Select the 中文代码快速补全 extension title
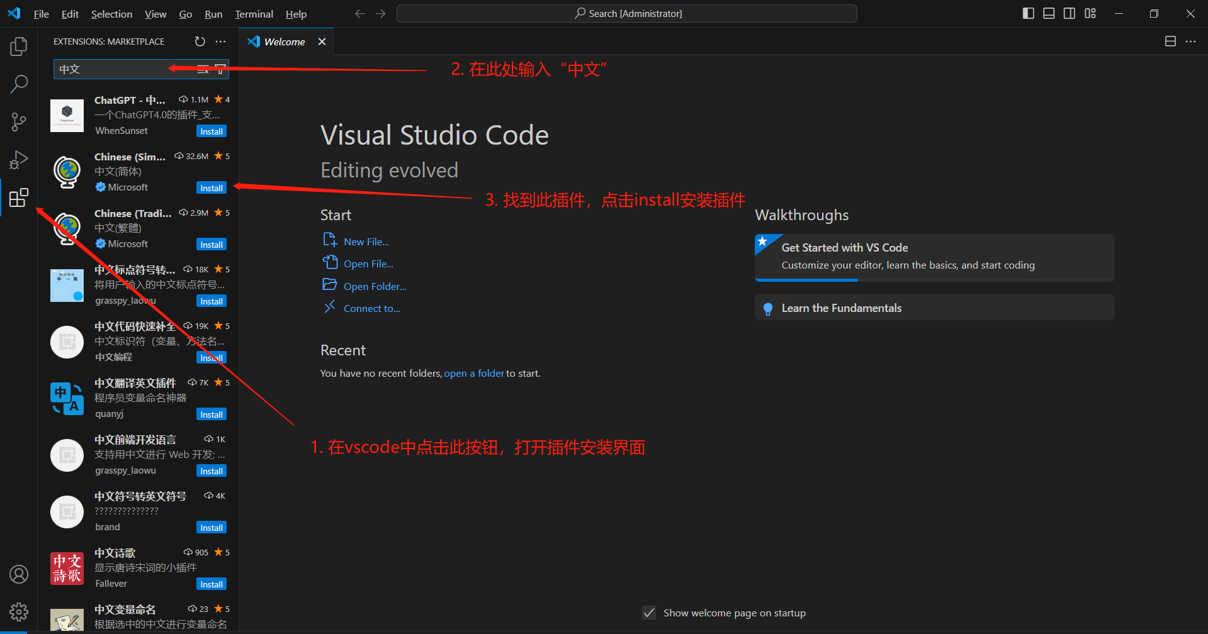Screen dimensions: 1208x634 pos(135,326)
